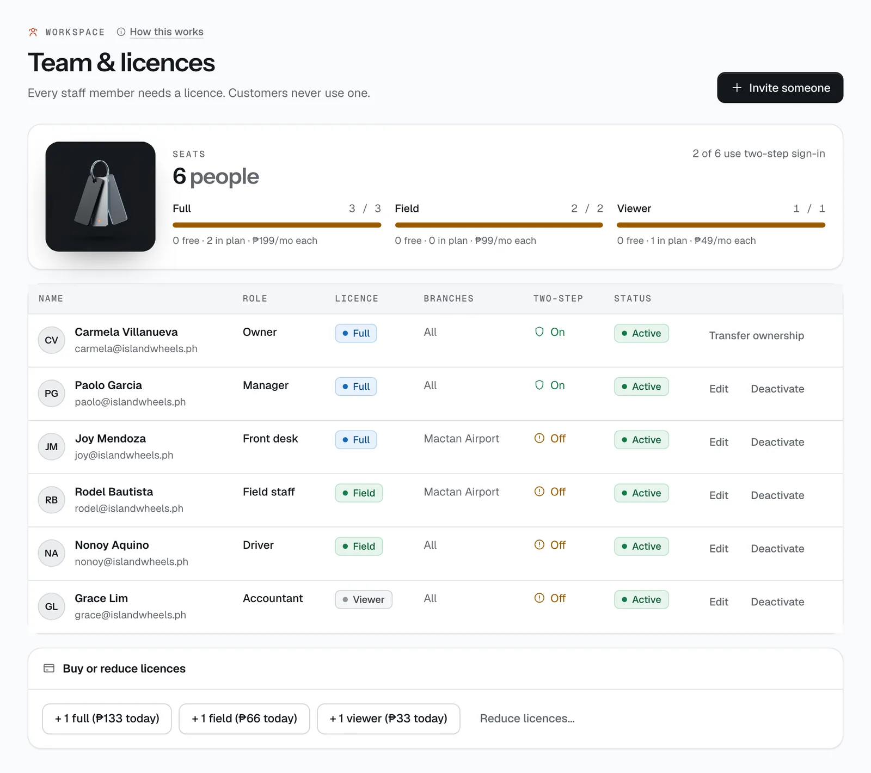This screenshot has height=773, width=871.
Task: Add one viewer licence for ₱33 today
Action: 389,719
